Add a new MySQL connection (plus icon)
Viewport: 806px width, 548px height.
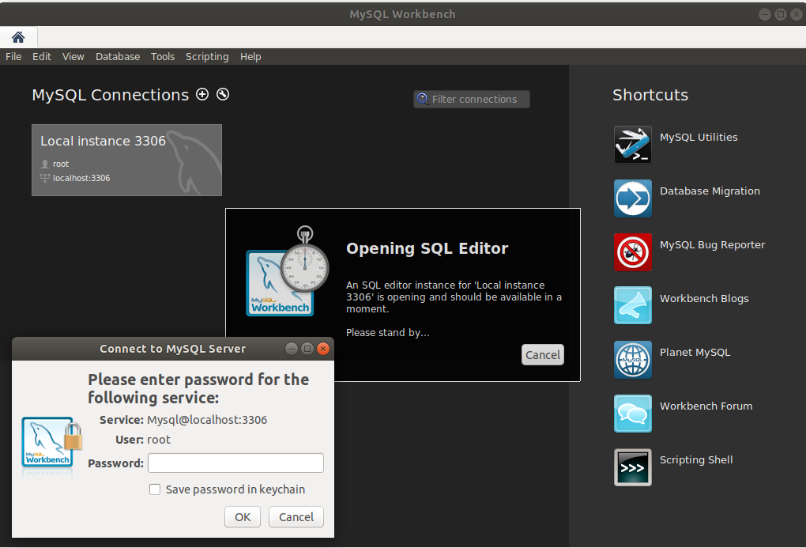coord(202,94)
